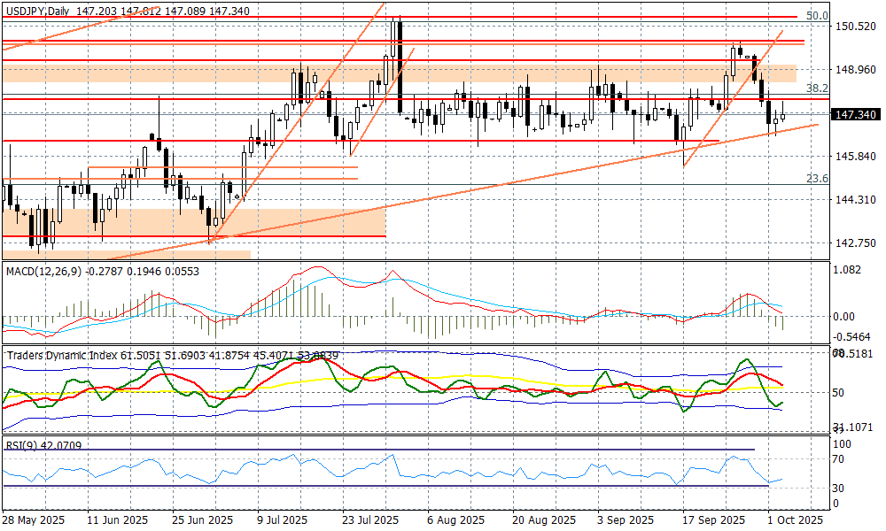Click the 150.520 price axis label
This screenshot has height=531, width=886.
point(855,27)
